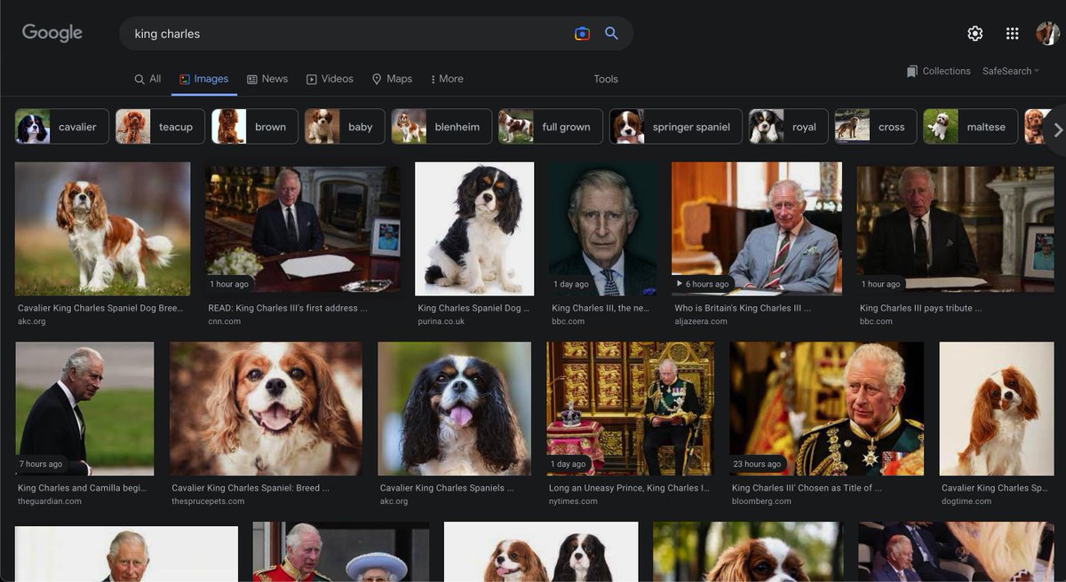Viewport: 1066px width, 582px height.
Task: Click King Charles and Camilla begi... title
Action: pyautogui.click(x=82, y=488)
